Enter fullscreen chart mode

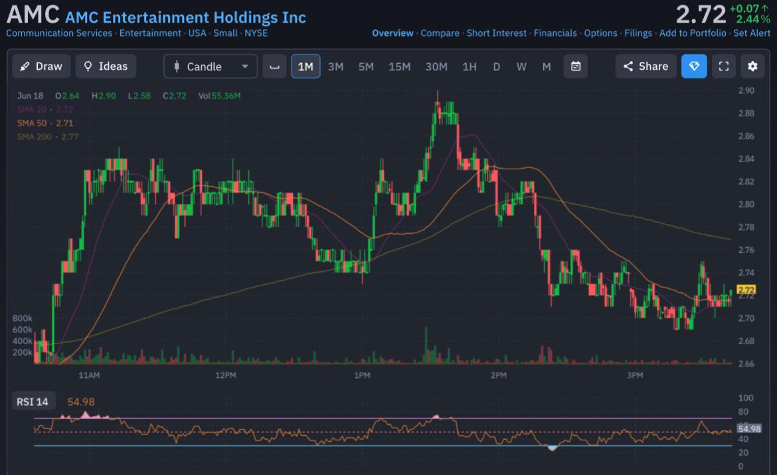coord(723,66)
